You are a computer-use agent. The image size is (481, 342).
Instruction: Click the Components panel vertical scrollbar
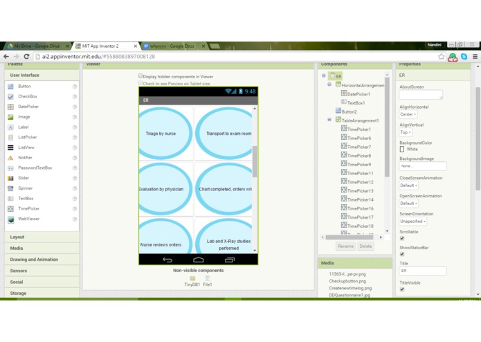pos(387,127)
